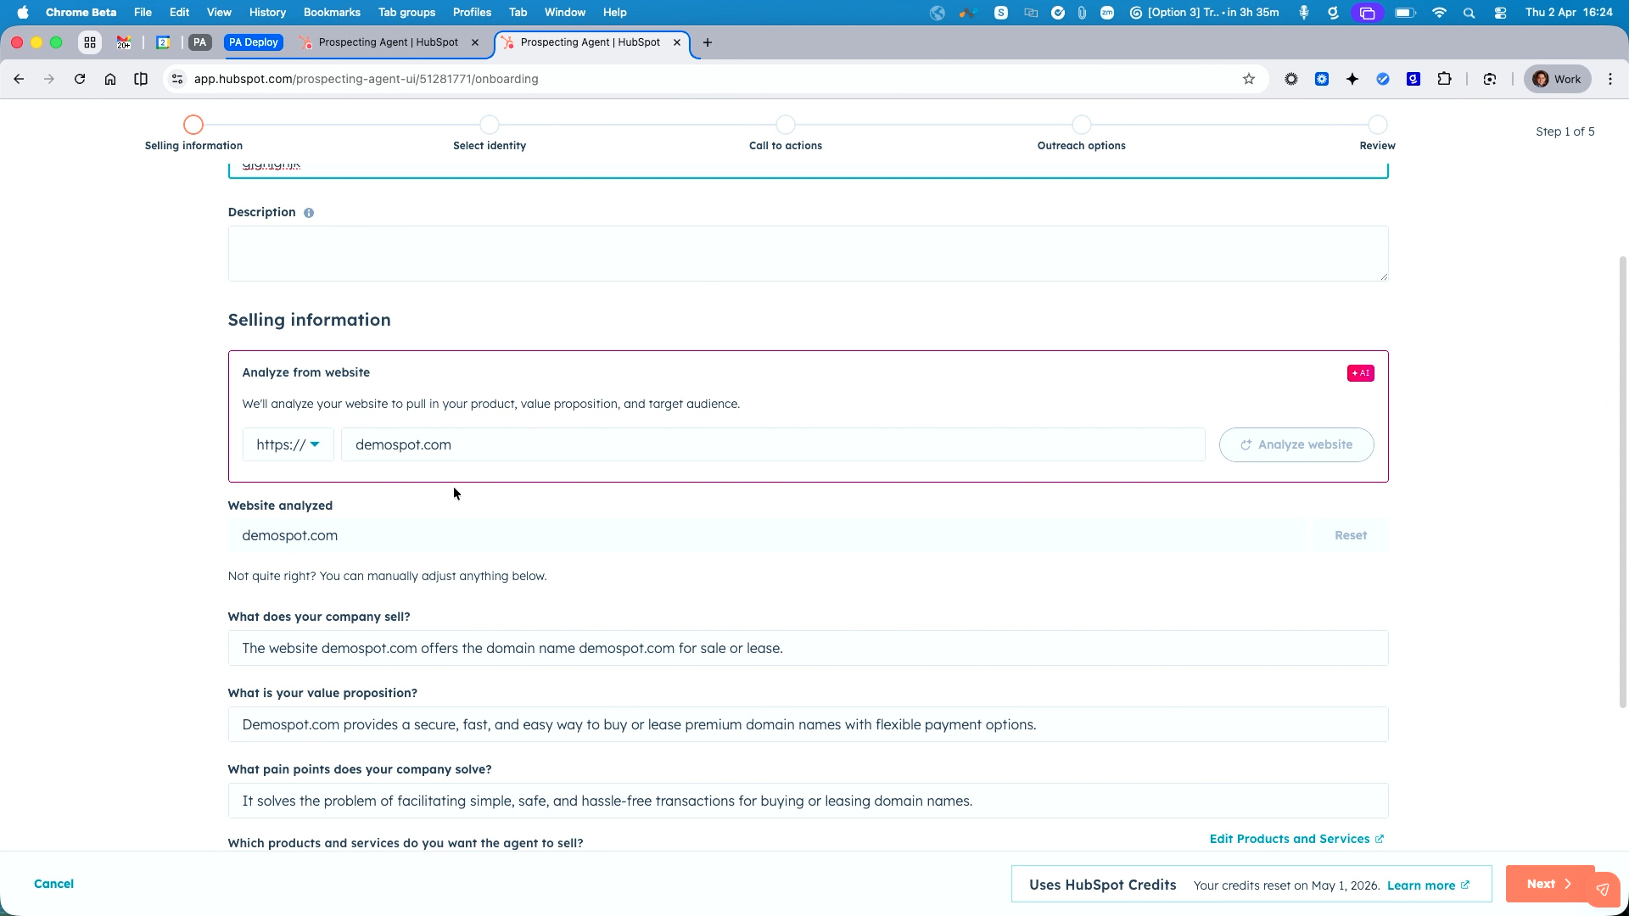Open Chrome's three-dot menu
This screenshot has width=1629, height=916.
point(1609,79)
